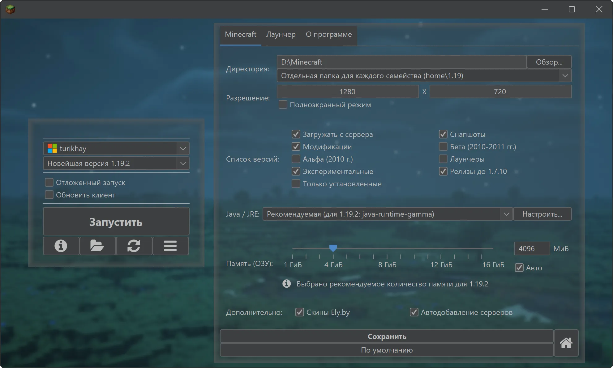Disable the Авто memory checkbox
Screen dimensions: 613x368
point(519,268)
